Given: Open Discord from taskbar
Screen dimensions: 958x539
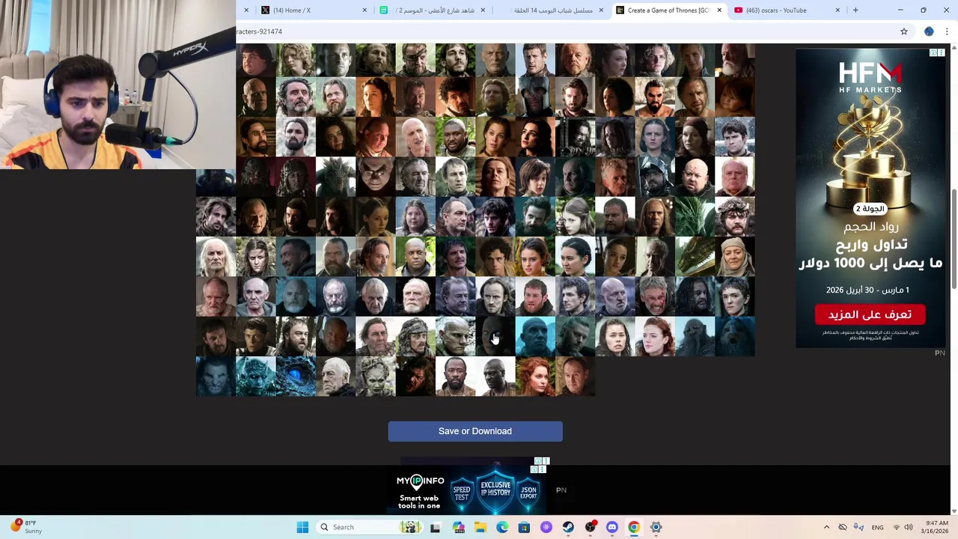Looking at the screenshot, I should [x=612, y=527].
